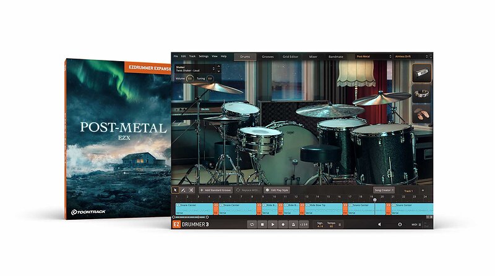Switch to the Grooves tab
The height and width of the screenshot is (276, 495).
pyautogui.click(x=268, y=56)
